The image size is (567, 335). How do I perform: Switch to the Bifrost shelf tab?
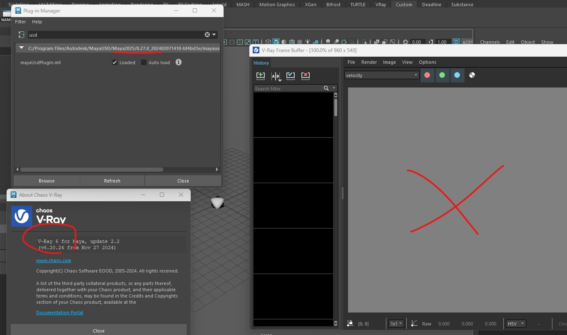333,5
